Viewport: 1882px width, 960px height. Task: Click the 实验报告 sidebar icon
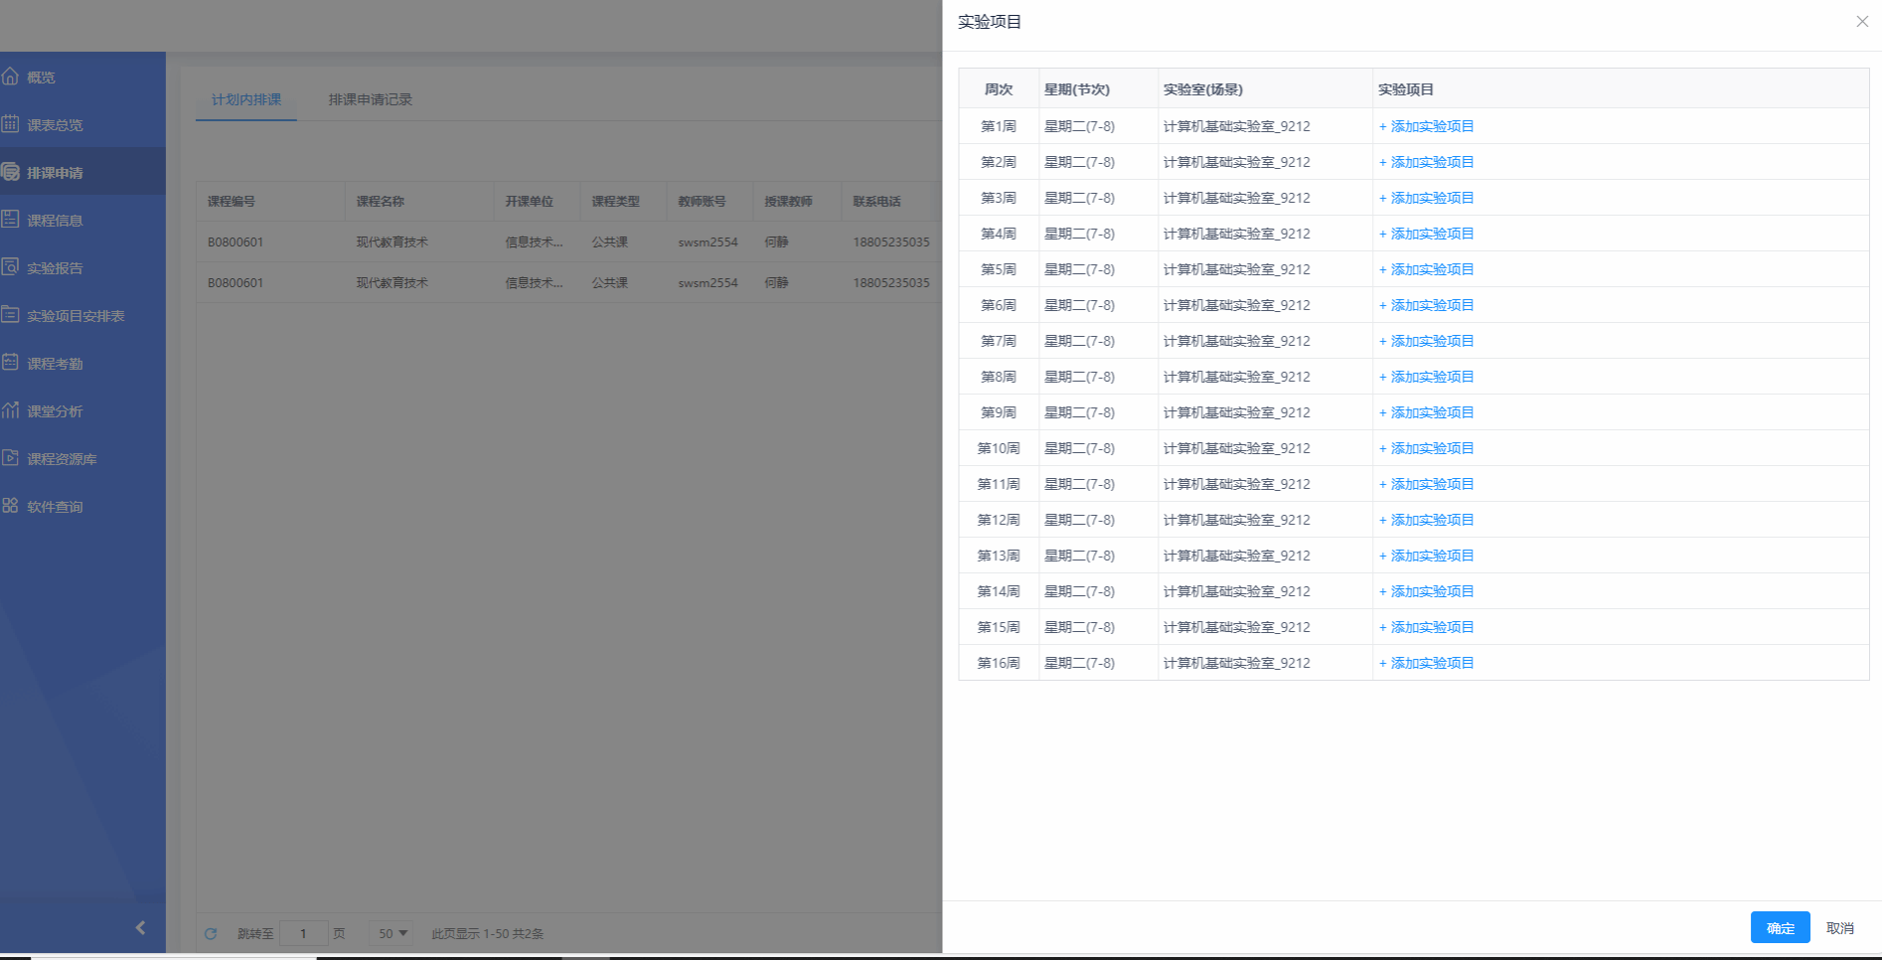point(11,267)
